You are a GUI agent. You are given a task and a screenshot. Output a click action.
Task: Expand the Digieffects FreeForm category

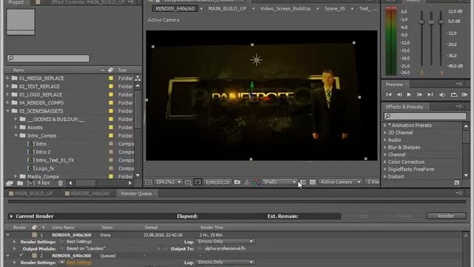pos(385,169)
